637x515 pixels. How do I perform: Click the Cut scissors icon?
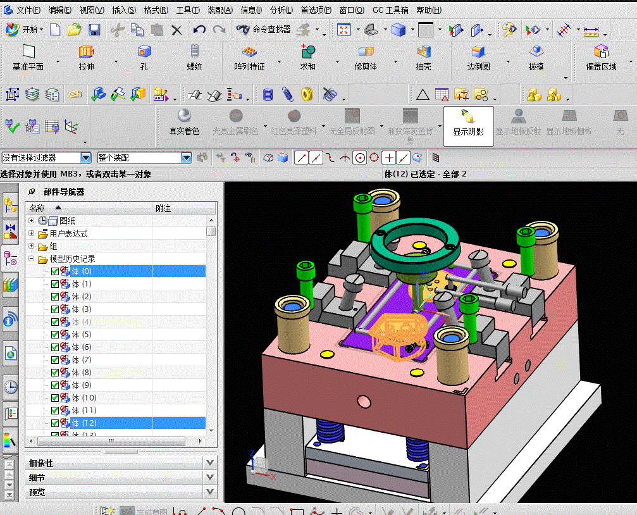pos(118,30)
